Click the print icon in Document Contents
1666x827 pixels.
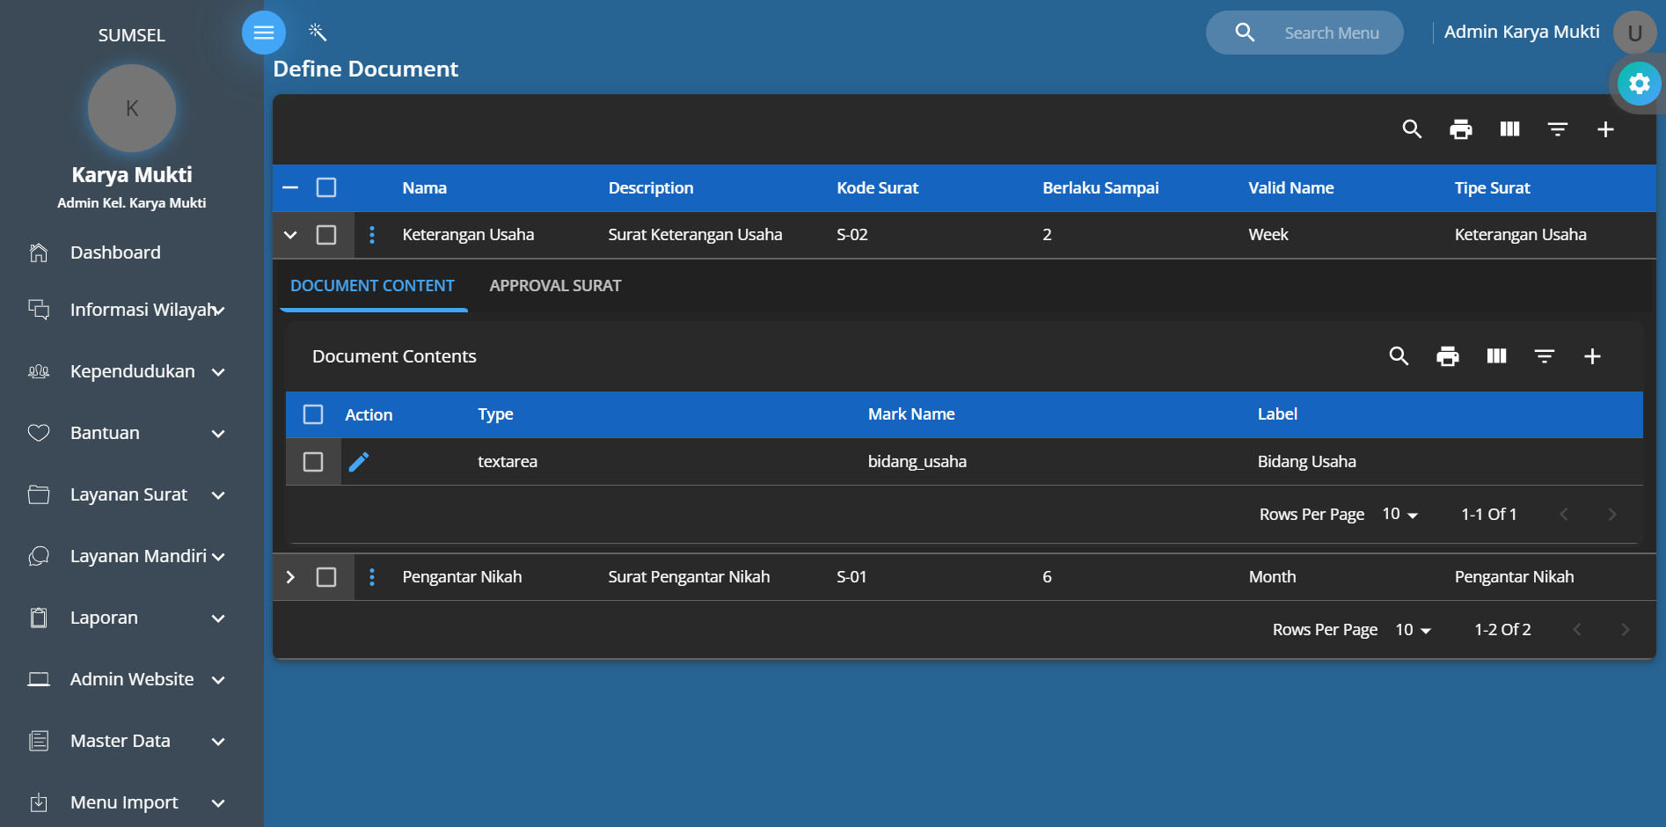tap(1447, 356)
